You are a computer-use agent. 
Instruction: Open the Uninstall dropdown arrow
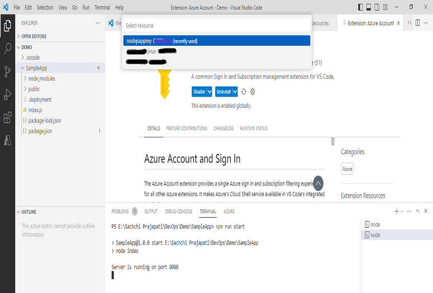[235, 92]
